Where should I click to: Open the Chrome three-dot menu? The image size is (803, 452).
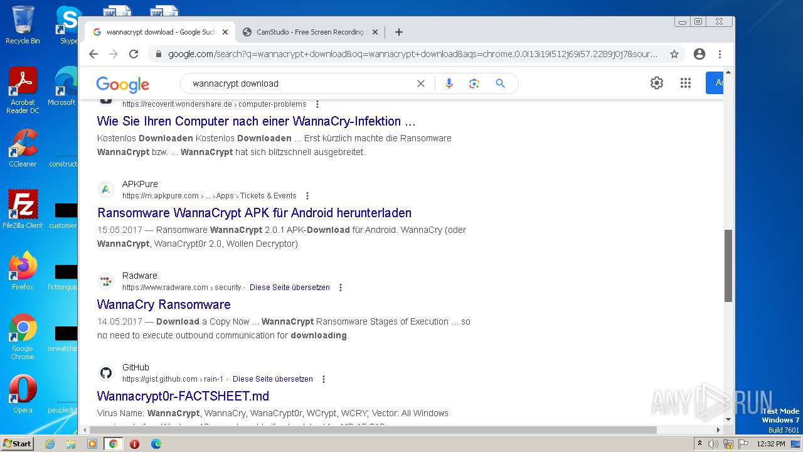[720, 54]
